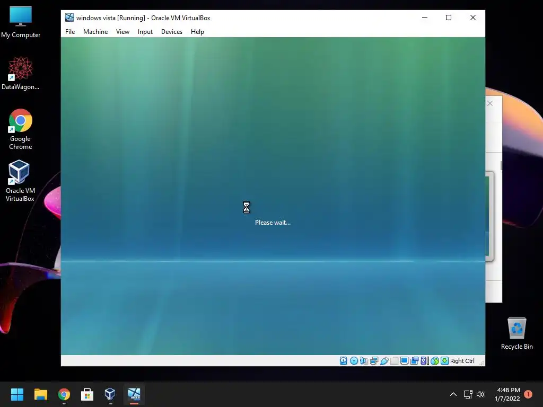Select the Oracle VM VirtualBox desktop shortcut
Image resolution: width=543 pixels, height=407 pixels.
point(20,181)
